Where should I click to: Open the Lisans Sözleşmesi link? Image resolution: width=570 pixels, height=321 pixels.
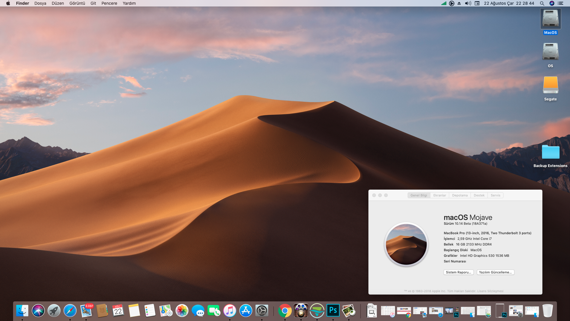[x=490, y=291]
